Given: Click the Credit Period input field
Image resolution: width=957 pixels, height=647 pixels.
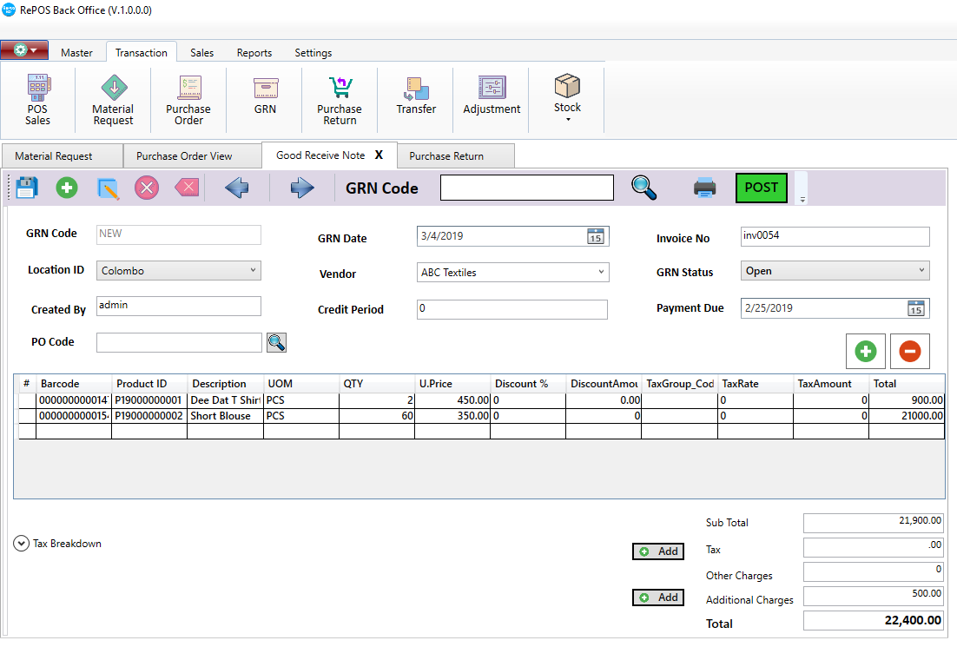Looking at the screenshot, I should tap(512, 309).
